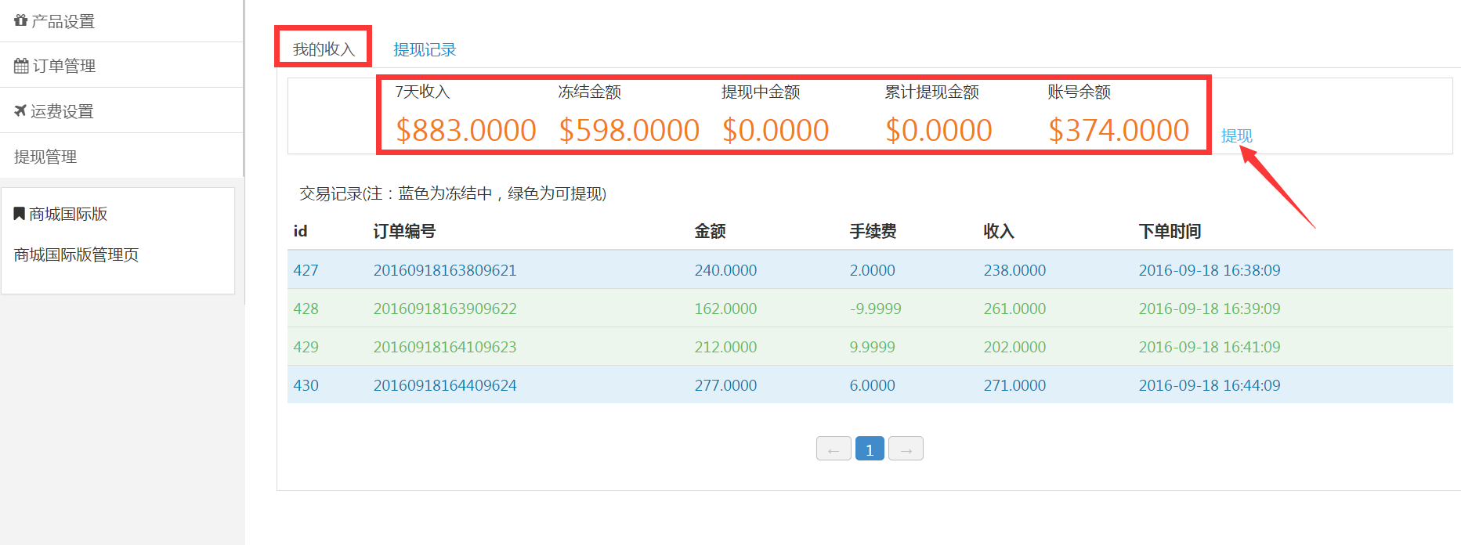1461x545 pixels.
Task: Click the 冻结金额 amount $598.0000
Action: (x=629, y=130)
